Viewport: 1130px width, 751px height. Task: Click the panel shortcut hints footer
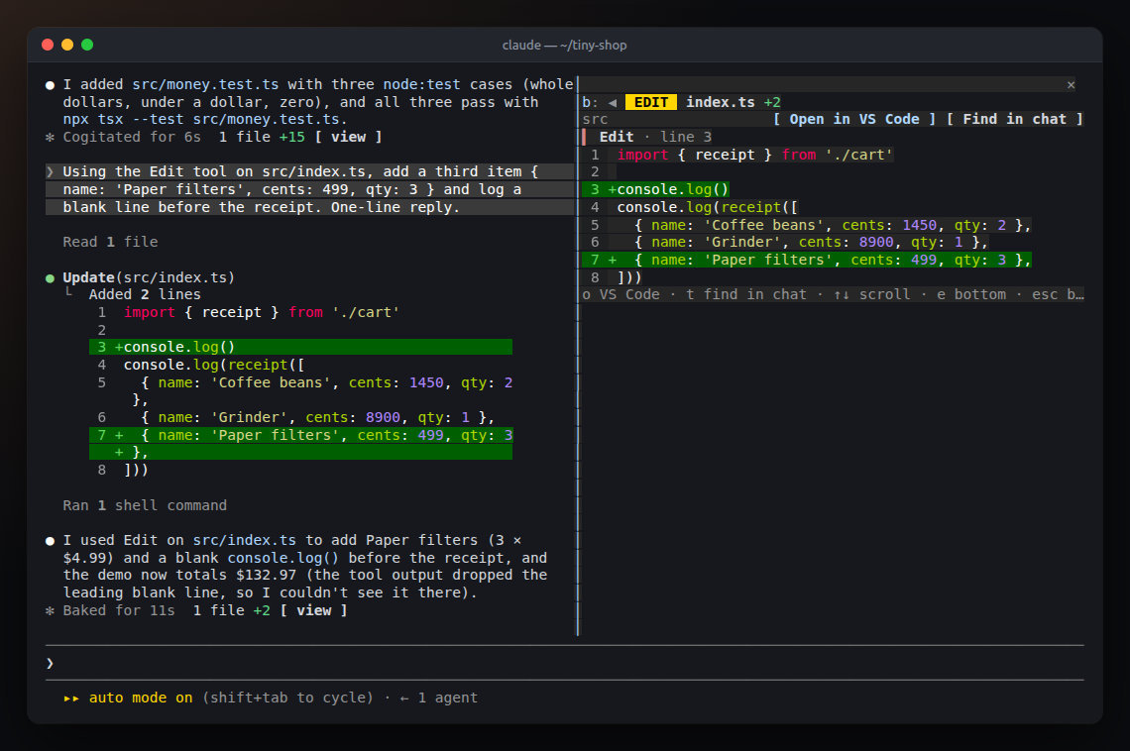point(833,294)
